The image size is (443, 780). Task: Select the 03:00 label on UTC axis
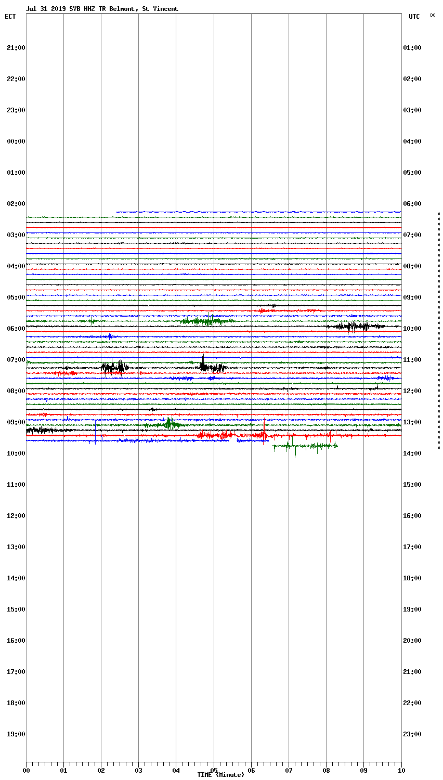pos(412,110)
